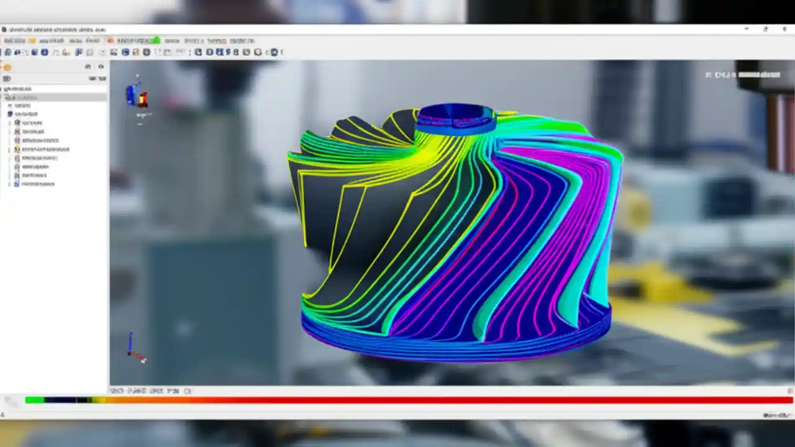Select the machine setup icon in the right toolbar group
Image resolution: width=795 pixels, height=447 pixels.
click(x=248, y=52)
